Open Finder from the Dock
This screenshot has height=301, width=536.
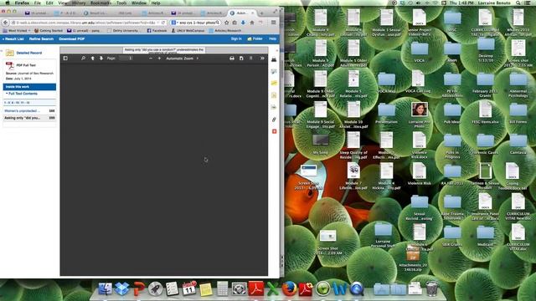click(x=106, y=289)
